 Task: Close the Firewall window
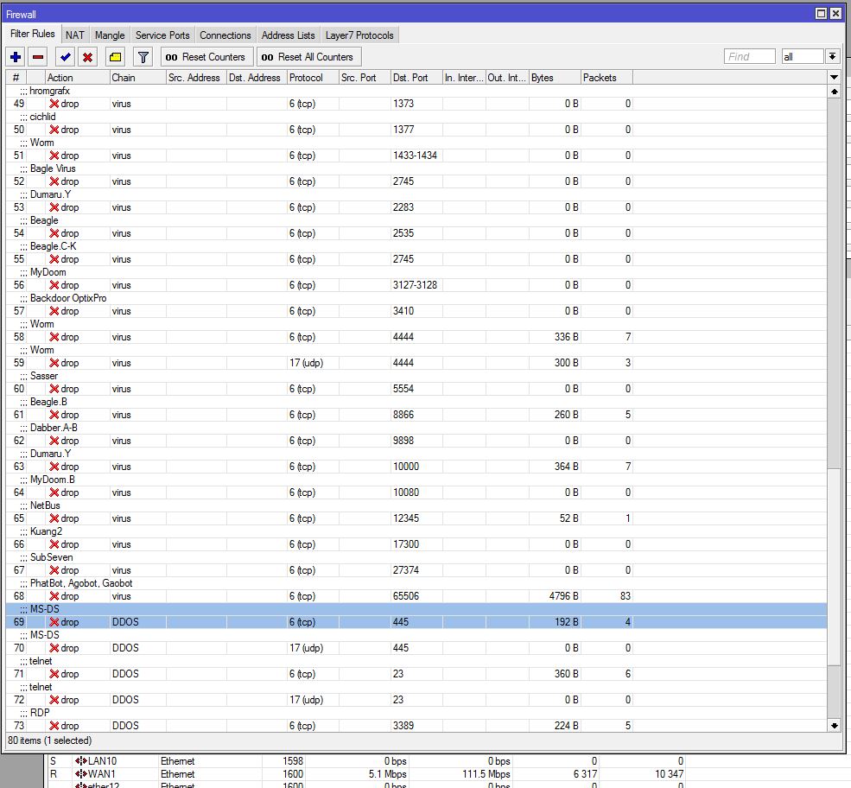835,14
